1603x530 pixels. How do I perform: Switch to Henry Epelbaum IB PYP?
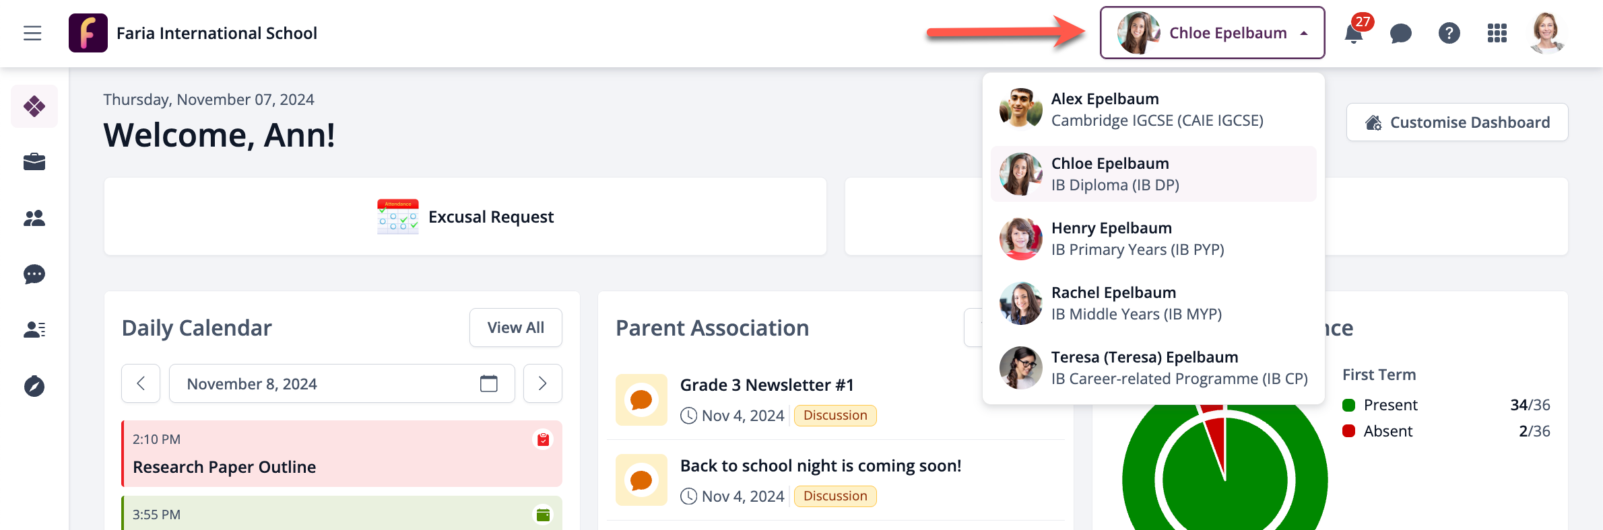point(1153,239)
